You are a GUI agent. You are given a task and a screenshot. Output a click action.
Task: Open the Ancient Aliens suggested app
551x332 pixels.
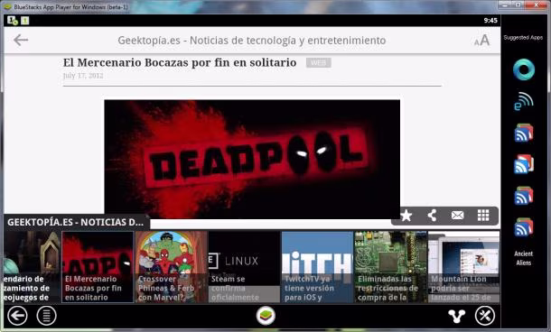(x=524, y=258)
